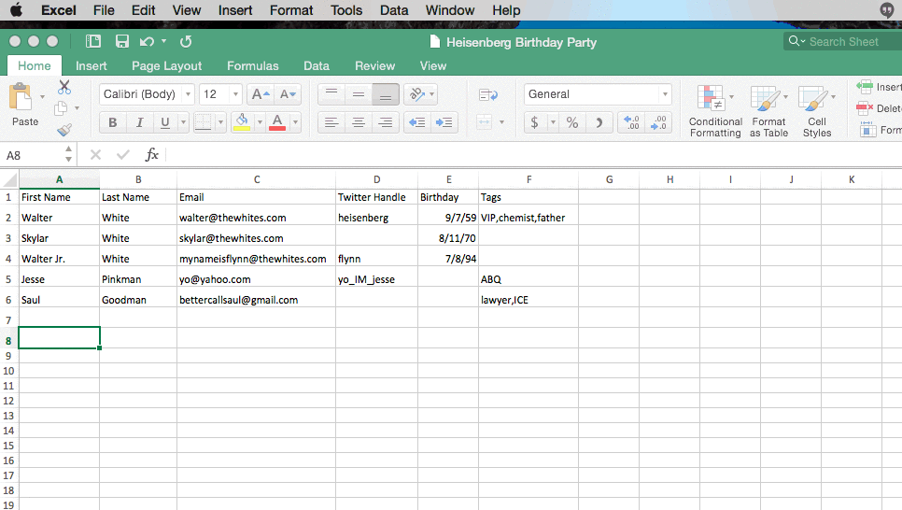Expand the General number format dropdown
The width and height of the screenshot is (902, 510).
(598, 94)
